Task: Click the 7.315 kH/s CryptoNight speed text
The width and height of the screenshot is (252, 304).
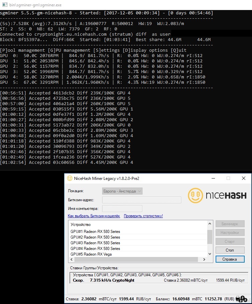Action: (112, 280)
